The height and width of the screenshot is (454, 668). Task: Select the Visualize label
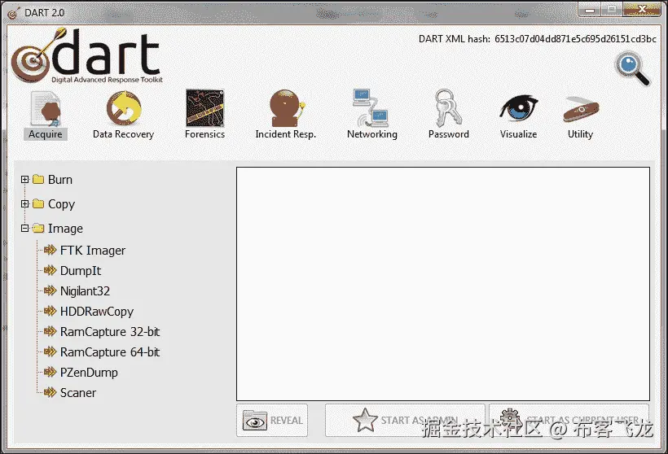tap(518, 134)
